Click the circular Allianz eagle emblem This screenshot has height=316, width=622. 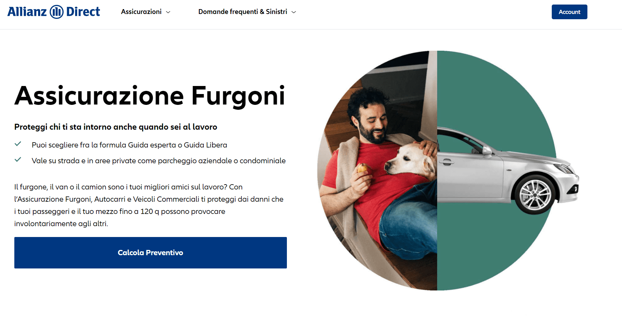(56, 11)
